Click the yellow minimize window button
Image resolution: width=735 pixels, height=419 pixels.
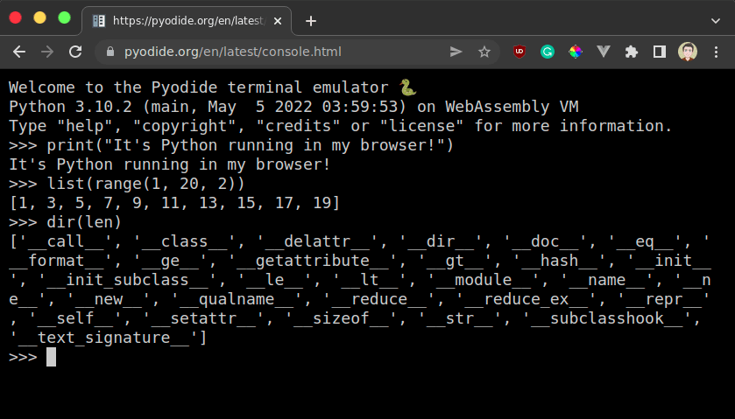pos(39,17)
